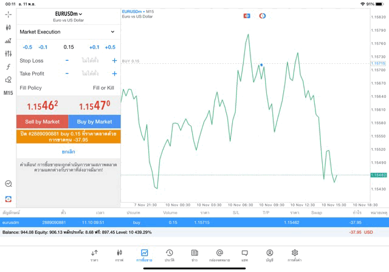
Task: Decrease volume by -0.5
Action: coord(27,47)
